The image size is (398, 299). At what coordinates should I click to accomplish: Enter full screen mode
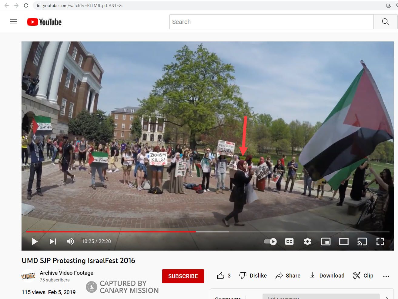pos(380,241)
